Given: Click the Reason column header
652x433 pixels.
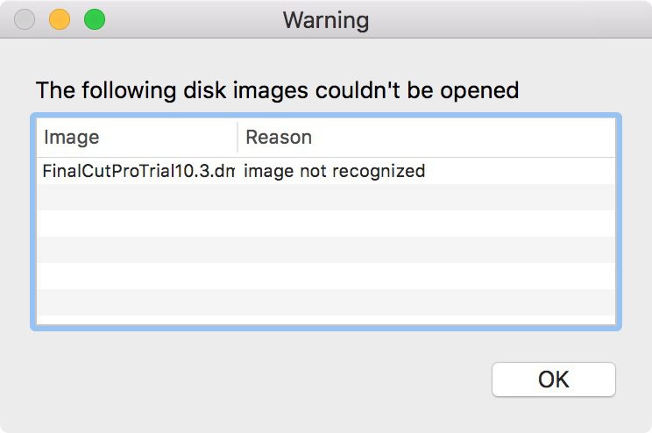Looking at the screenshot, I should click(x=279, y=138).
